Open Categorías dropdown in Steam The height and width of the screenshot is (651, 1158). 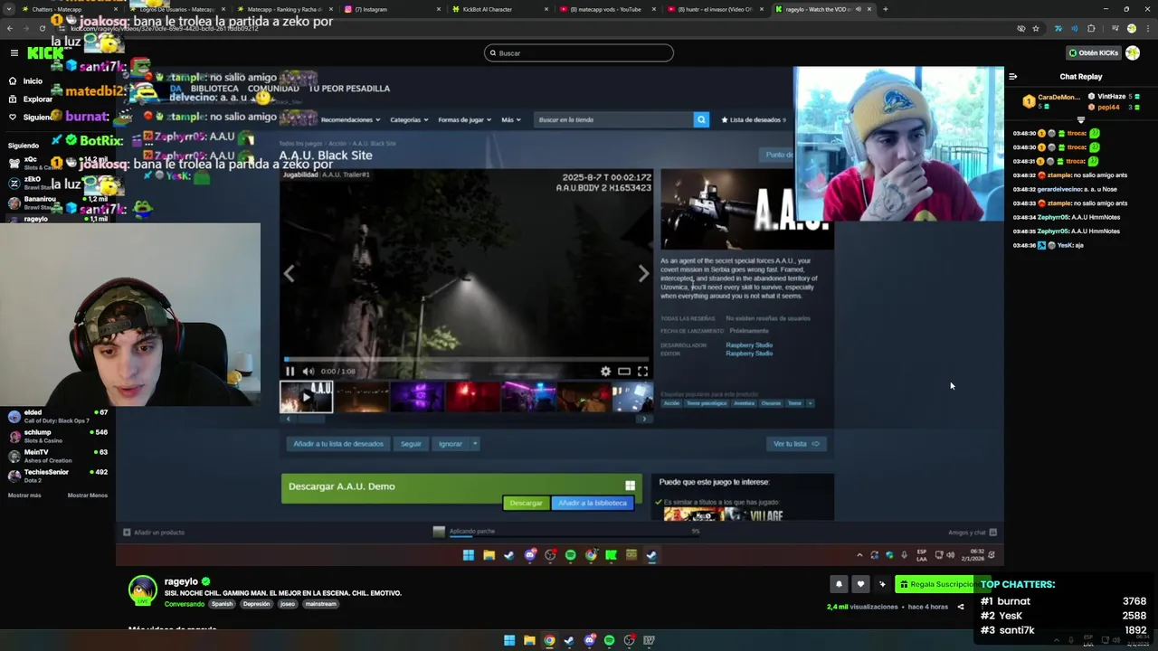[x=410, y=119]
